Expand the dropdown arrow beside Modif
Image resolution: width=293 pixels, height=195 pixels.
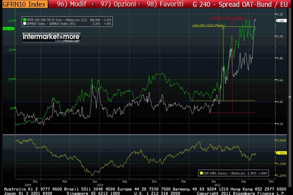click(93, 4)
